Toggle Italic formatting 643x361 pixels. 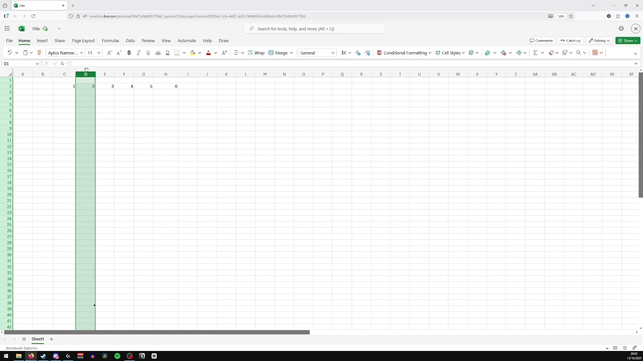tap(139, 53)
